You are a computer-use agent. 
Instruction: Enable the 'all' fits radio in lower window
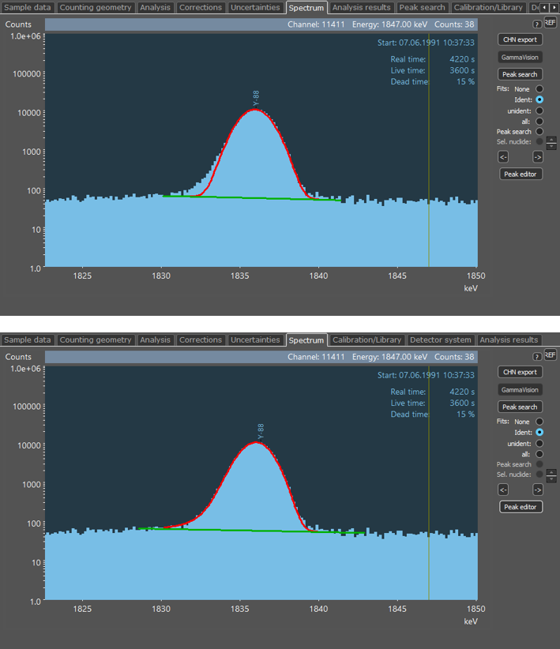click(539, 454)
